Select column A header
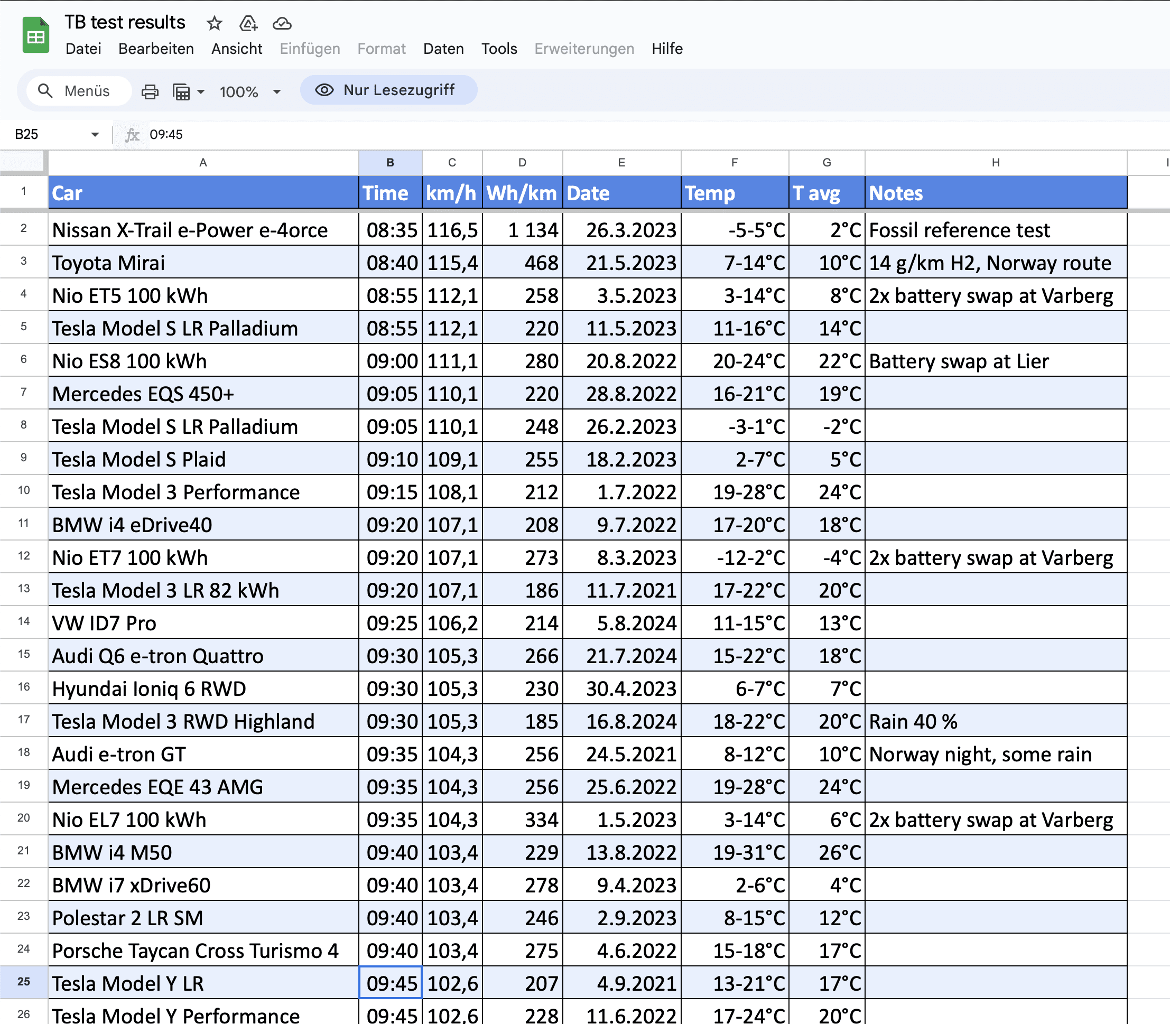 [x=203, y=163]
